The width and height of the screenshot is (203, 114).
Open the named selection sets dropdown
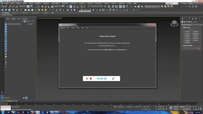pos(97,6)
